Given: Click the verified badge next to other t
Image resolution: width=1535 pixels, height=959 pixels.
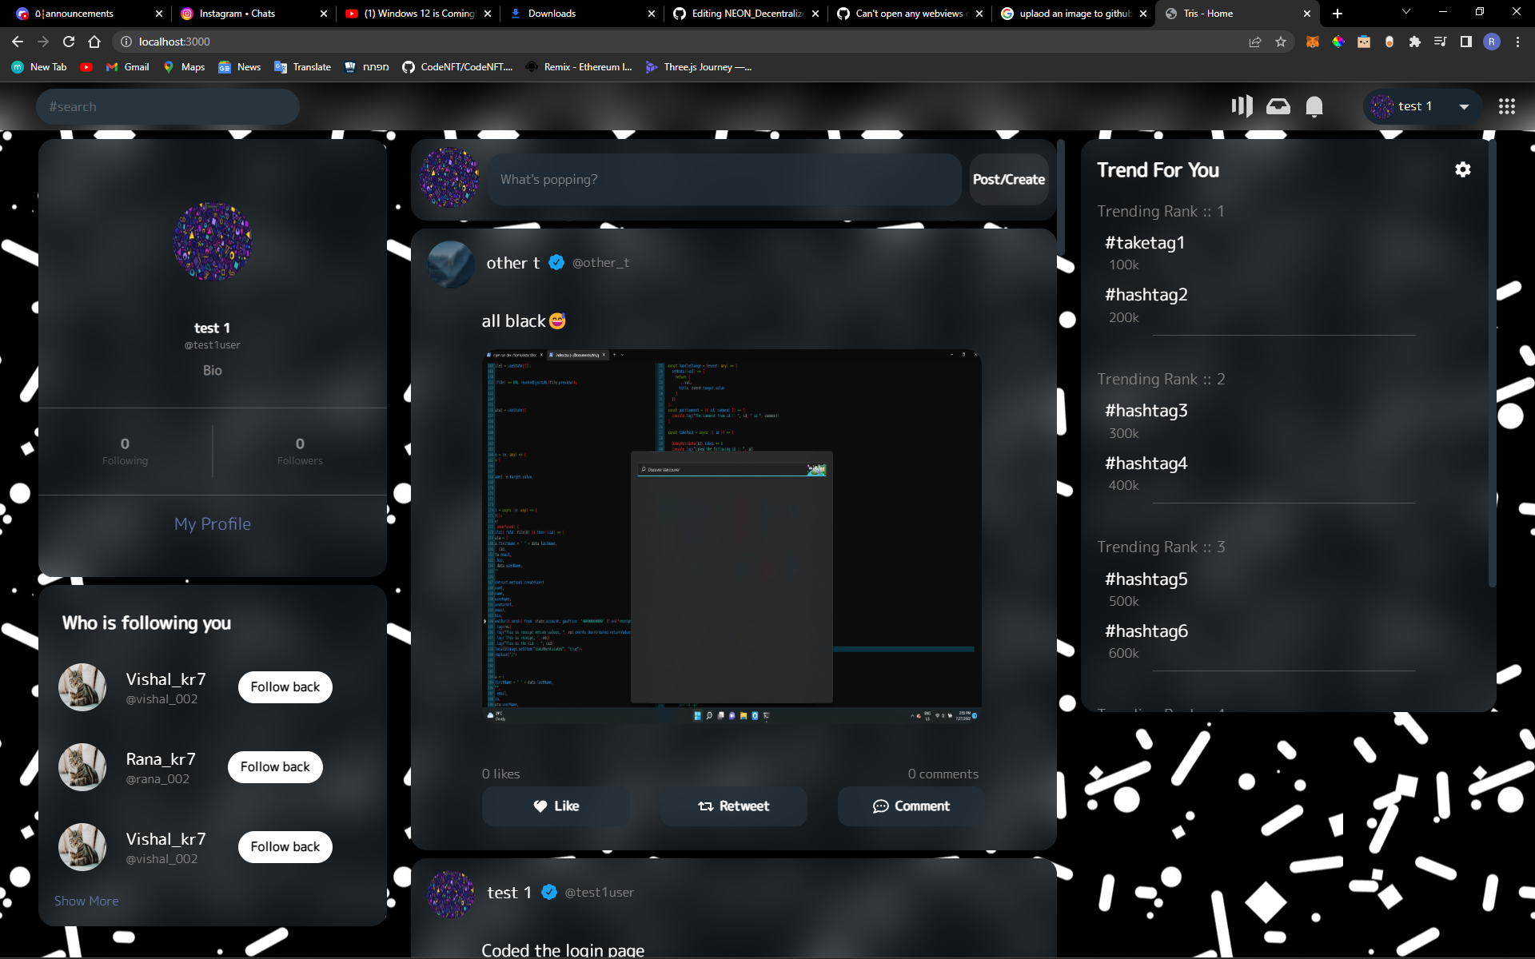Looking at the screenshot, I should coord(556,261).
